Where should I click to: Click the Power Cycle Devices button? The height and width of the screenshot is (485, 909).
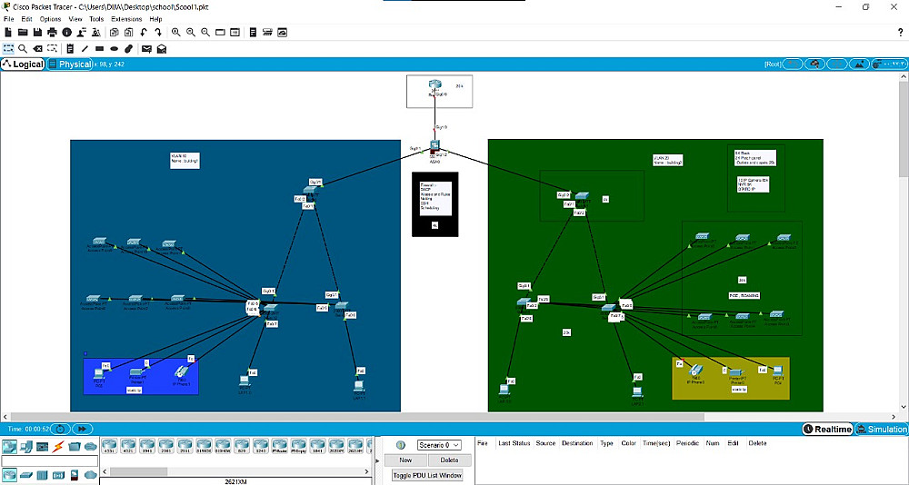tap(60, 429)
